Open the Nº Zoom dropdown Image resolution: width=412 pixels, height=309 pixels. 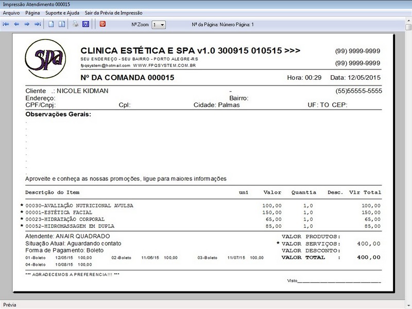(159, 25)
